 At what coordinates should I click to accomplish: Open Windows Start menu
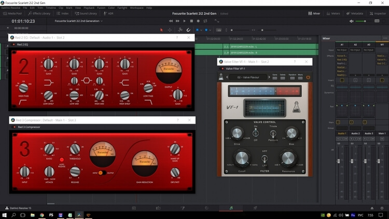[x=4, y=215]
